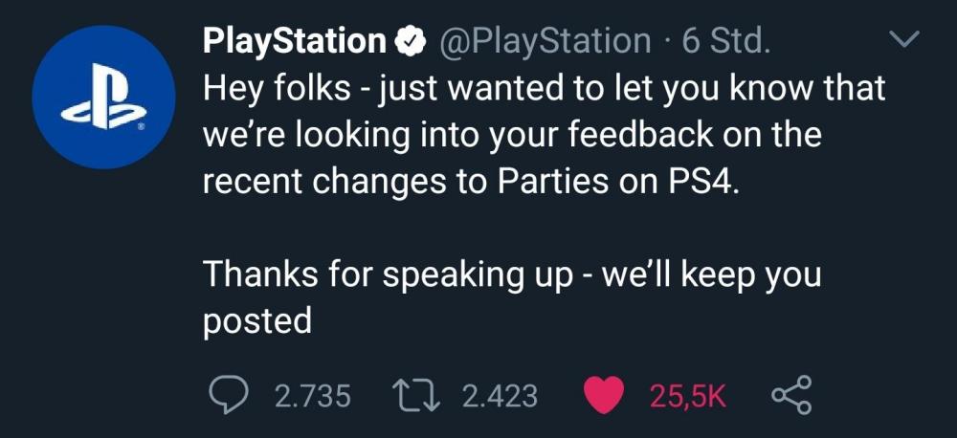
Task: Toggle the red heart like icon
Action: 603,395
